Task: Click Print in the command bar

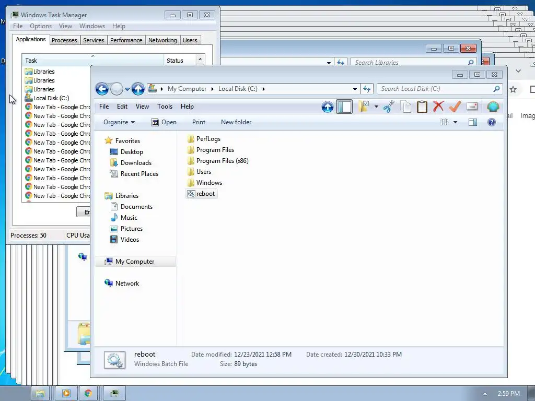Action: (x=199, y=122)
